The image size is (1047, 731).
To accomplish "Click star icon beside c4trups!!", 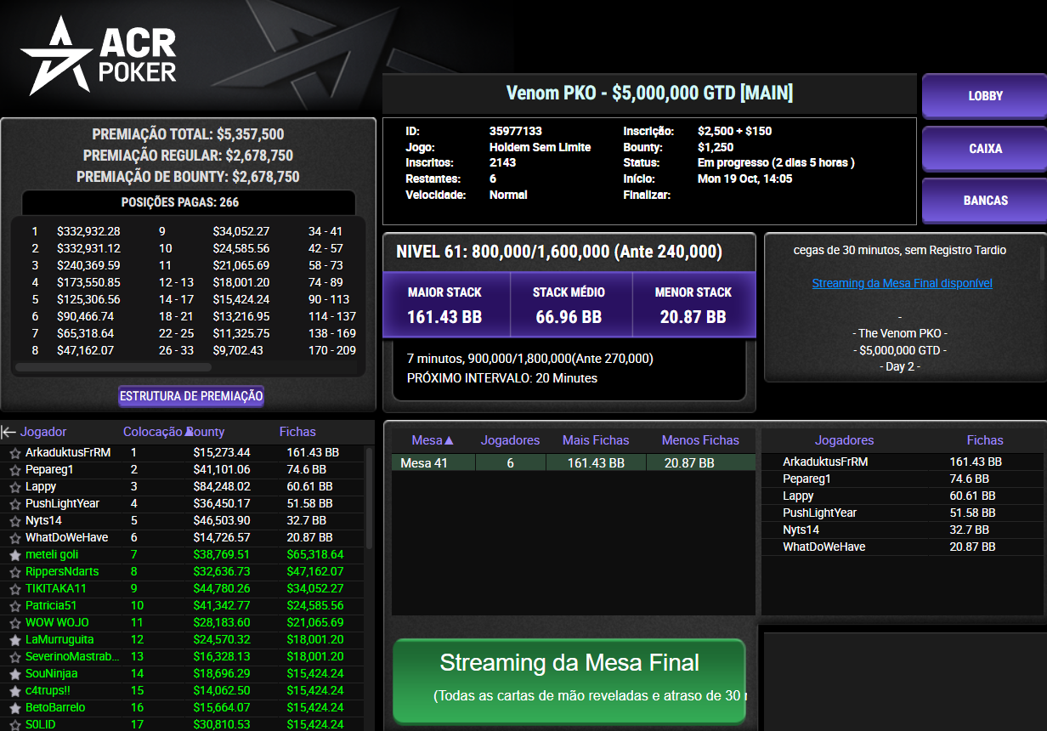I will (14, 691).
